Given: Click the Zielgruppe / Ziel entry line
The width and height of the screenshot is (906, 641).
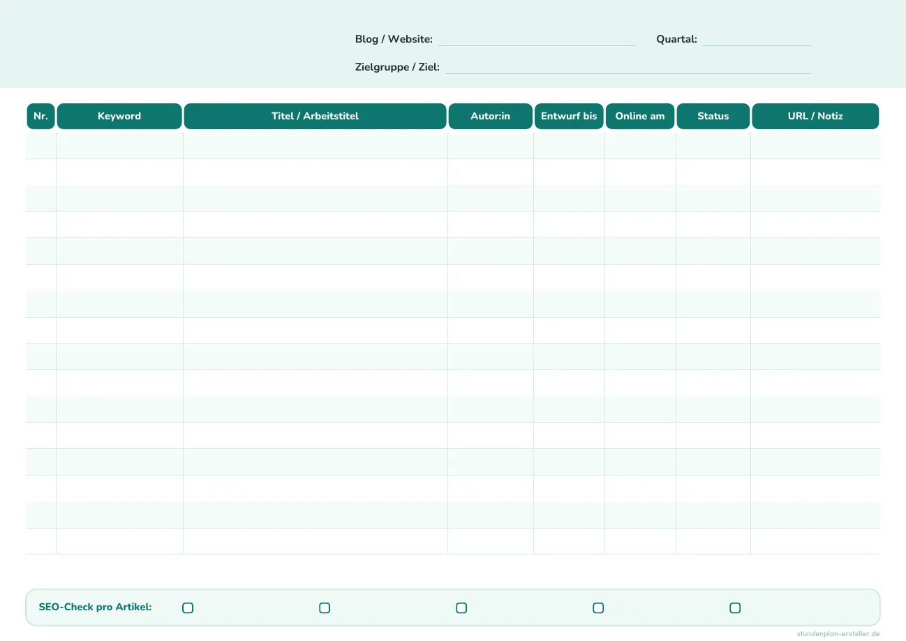Looking at the screenshot, I should pyautogui.click(x=628, y=68).
